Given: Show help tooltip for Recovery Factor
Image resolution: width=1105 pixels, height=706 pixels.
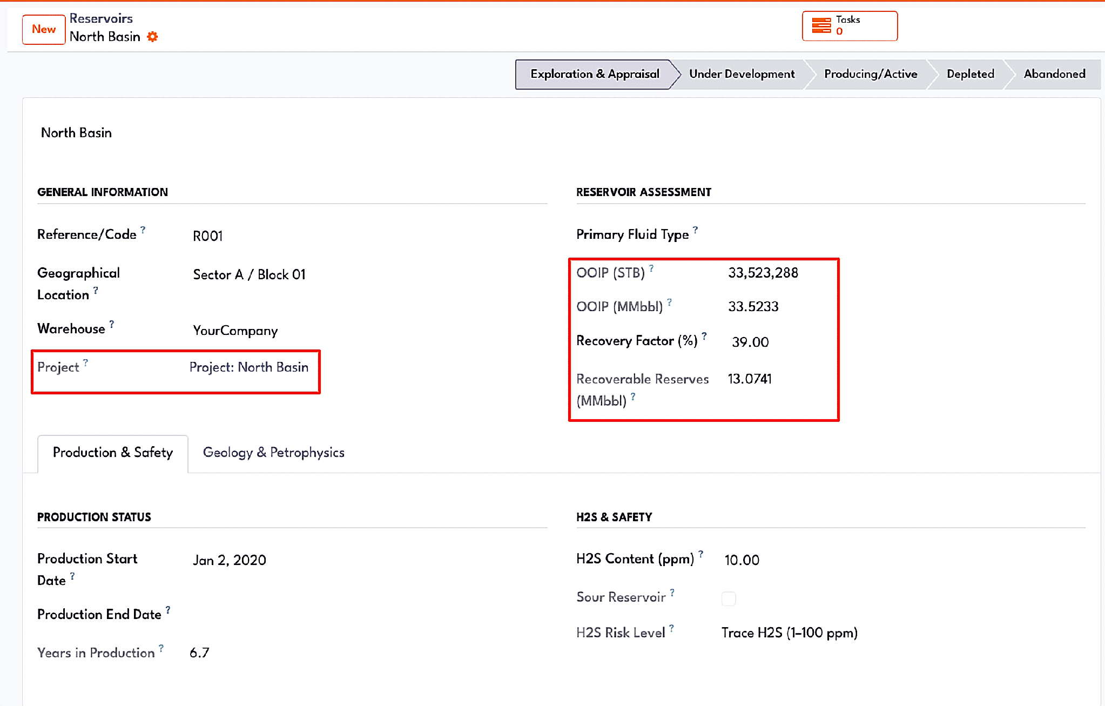Looking at the screenshot, I should (704, 337).
